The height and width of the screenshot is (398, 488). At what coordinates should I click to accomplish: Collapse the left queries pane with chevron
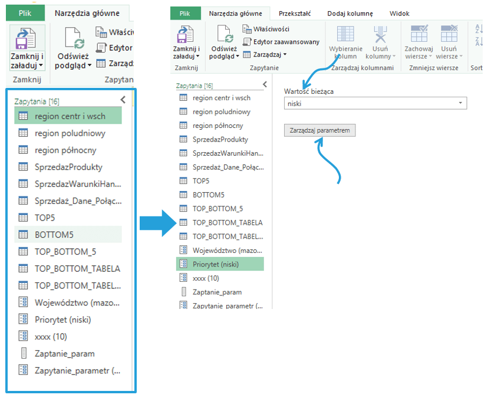tap(123, 100)
